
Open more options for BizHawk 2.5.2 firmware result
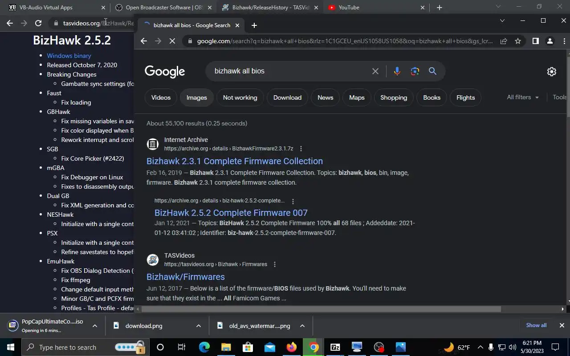293,201
